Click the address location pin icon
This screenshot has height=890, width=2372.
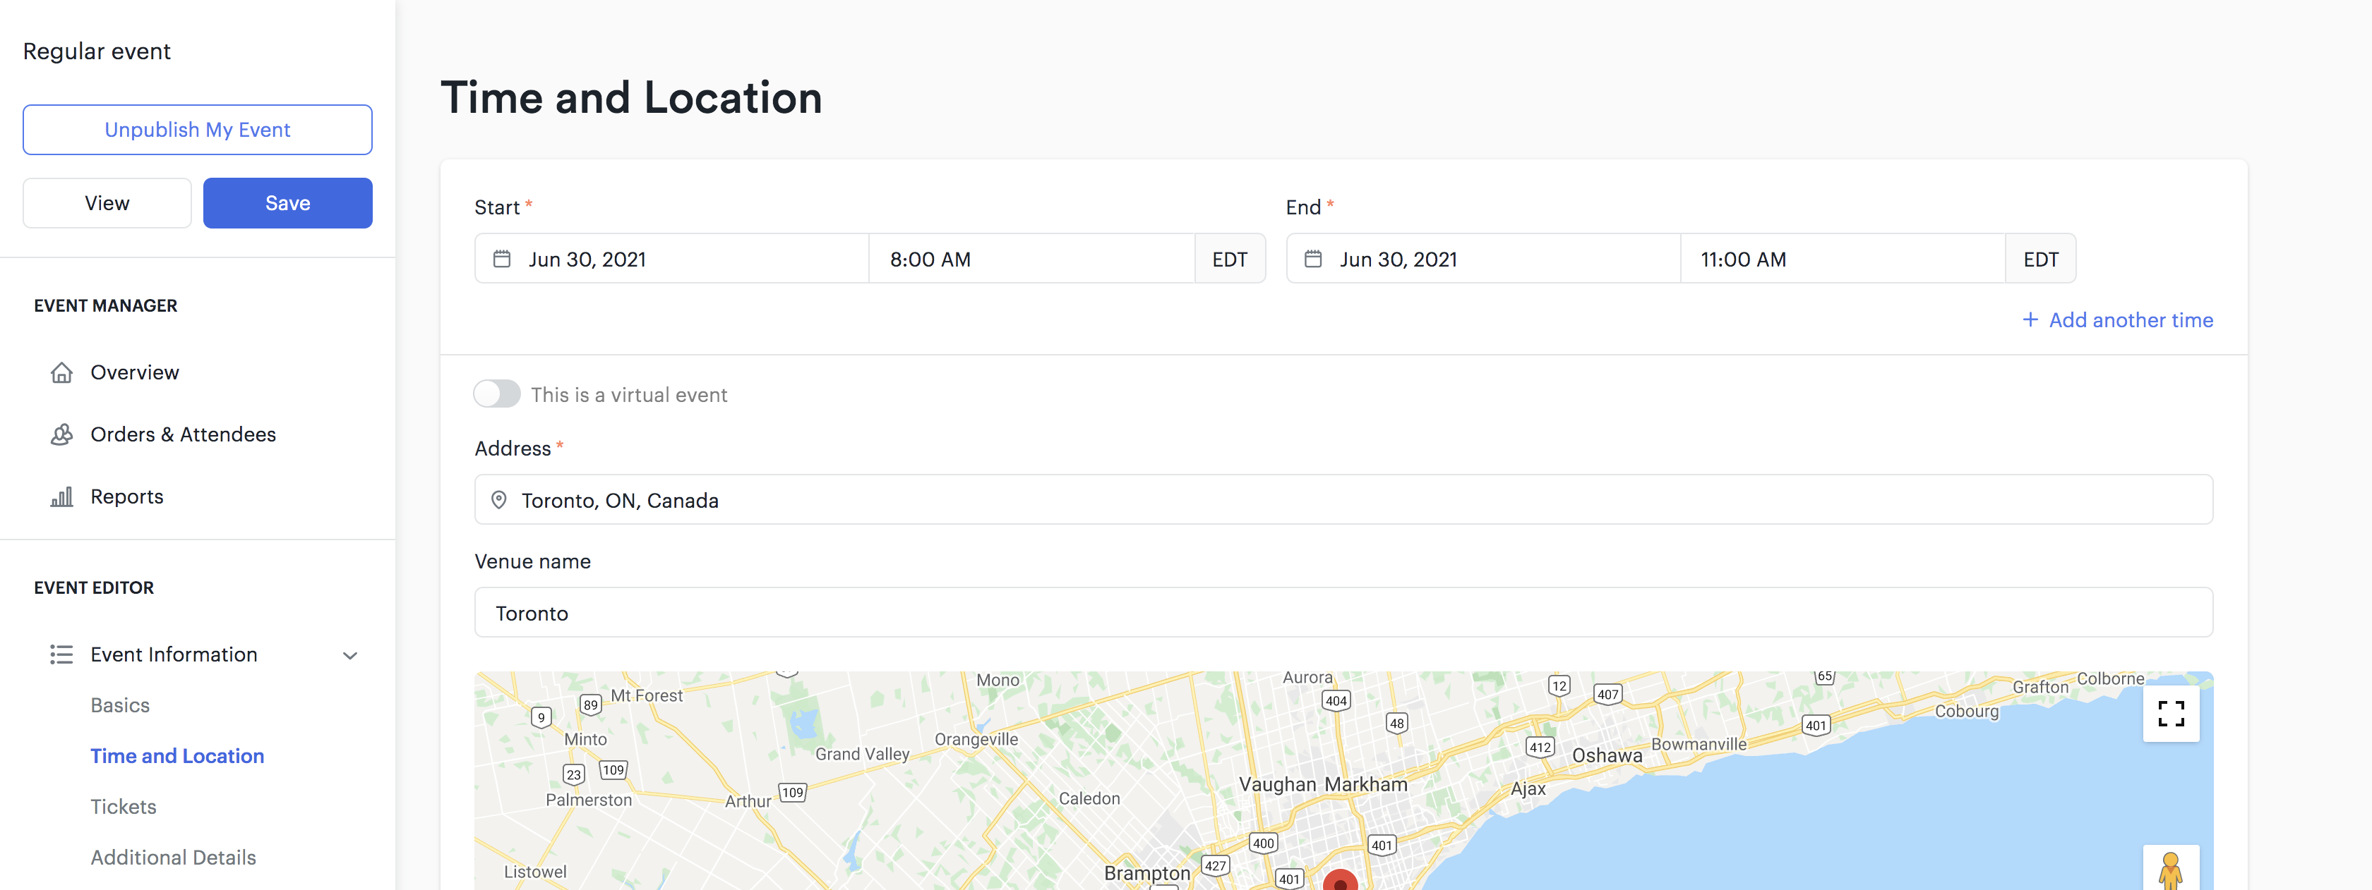coord(499,500)
